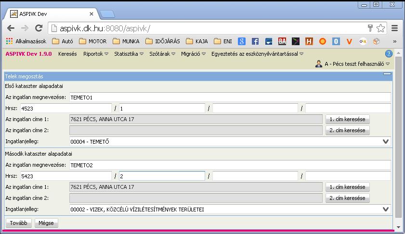
Task: Collapse the Telek megosztás panel with its minimize icon
Action: (387, 74)
